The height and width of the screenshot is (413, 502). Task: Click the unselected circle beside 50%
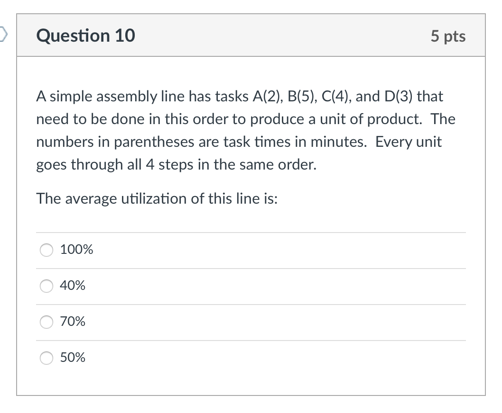pyautogui.click(x=46, y=359)
